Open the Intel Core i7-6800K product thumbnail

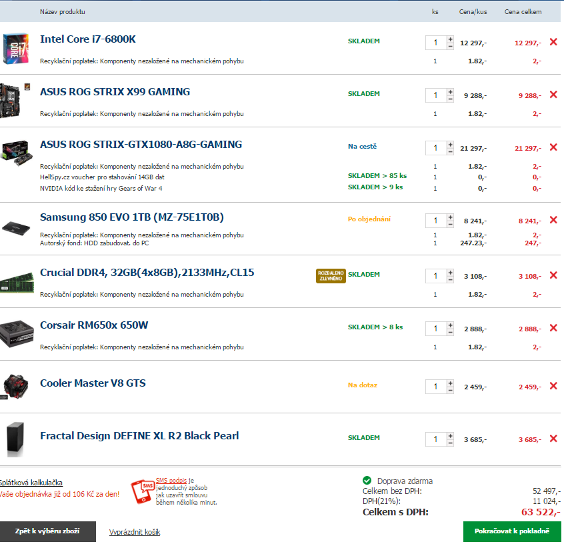tap(15, 48)
